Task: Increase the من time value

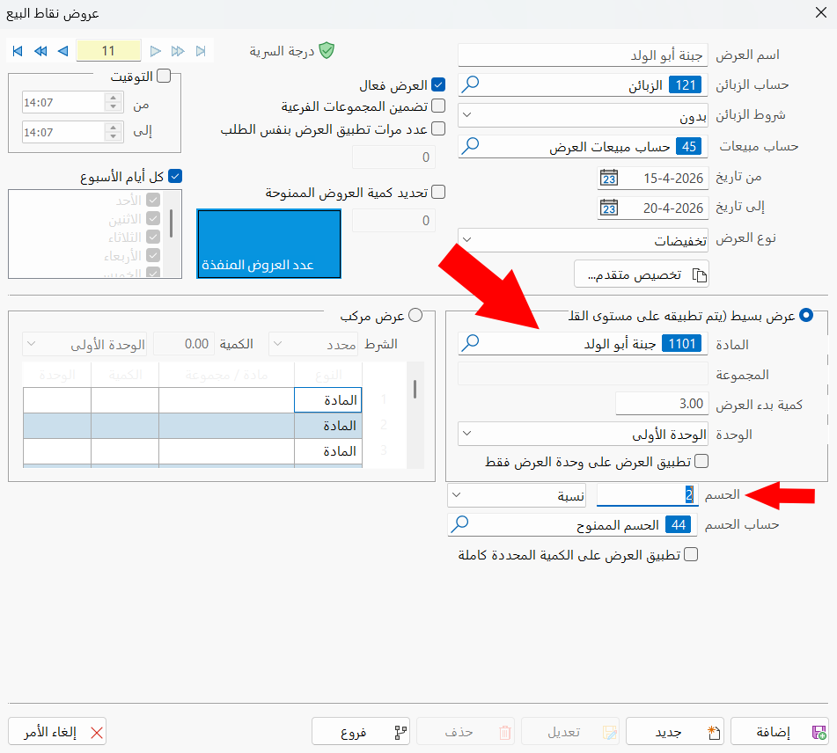Action: (114, 98)
